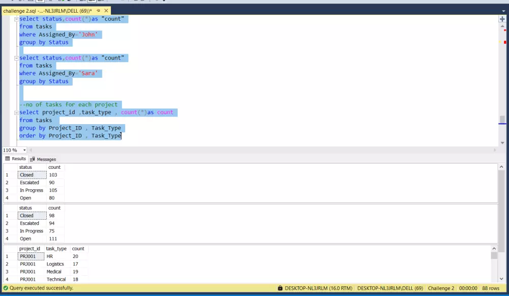Viewport: 509px width, 296px height.
Task: Click the splitter handle icon above the editor scrollbar
Action: pyautogui.click(x=501, y=18)
